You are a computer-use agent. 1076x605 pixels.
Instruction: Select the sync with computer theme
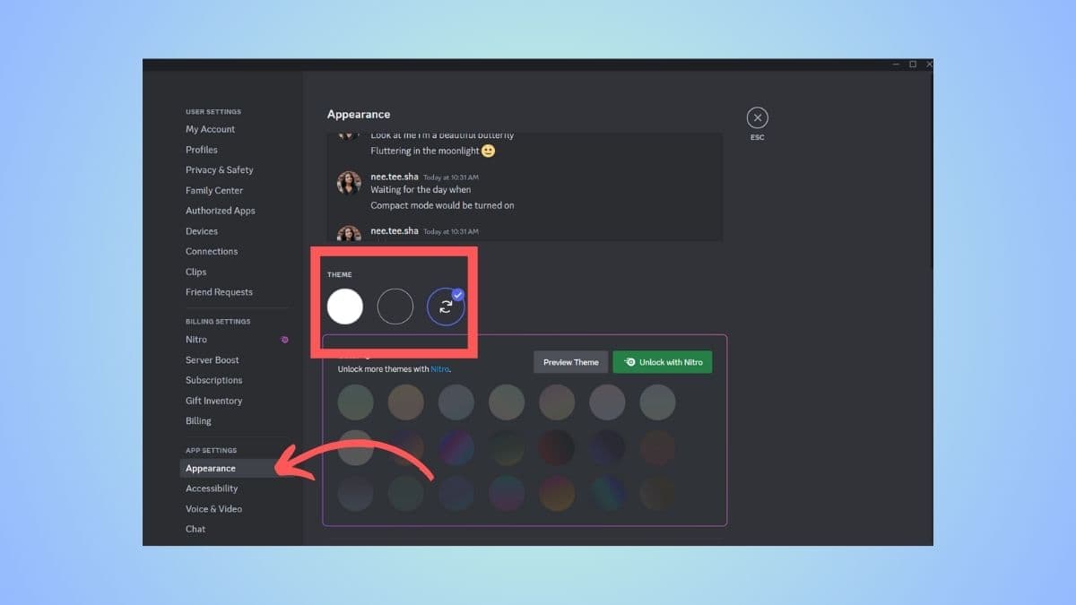coord(446,307)
